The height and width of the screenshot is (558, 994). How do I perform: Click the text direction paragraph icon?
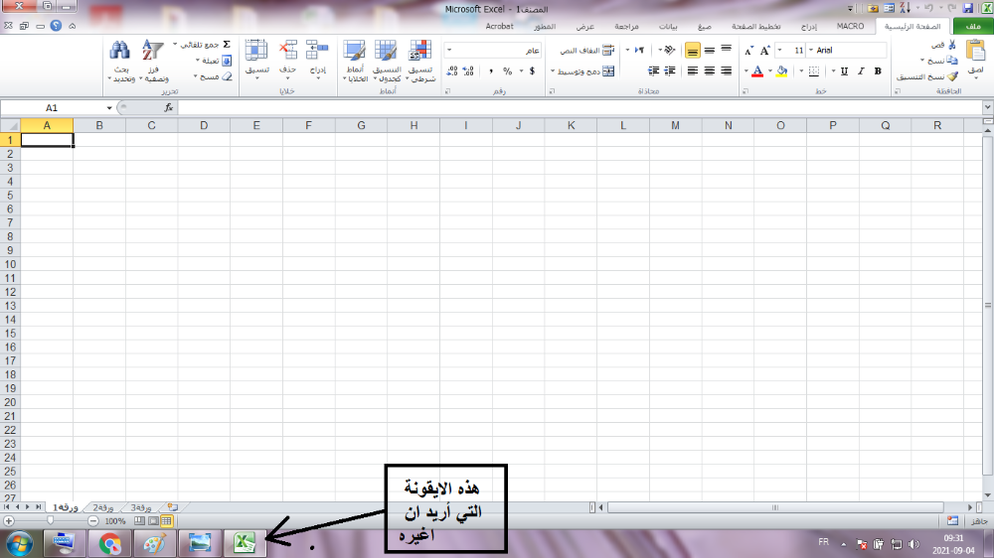point(639,50)
